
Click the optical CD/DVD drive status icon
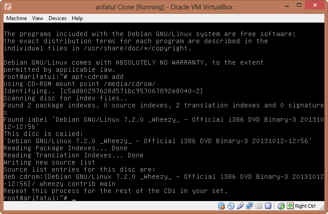[231, 206]
